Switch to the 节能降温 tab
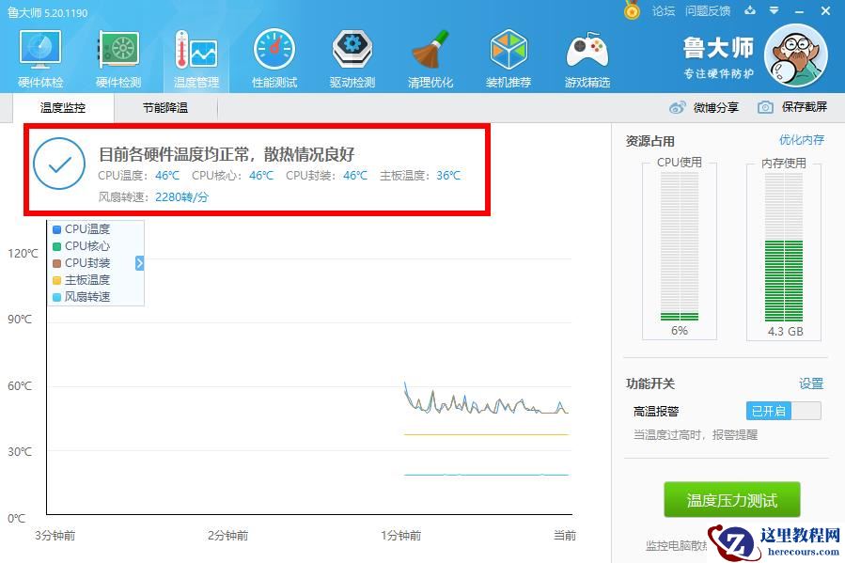 [x=165, y=107]
